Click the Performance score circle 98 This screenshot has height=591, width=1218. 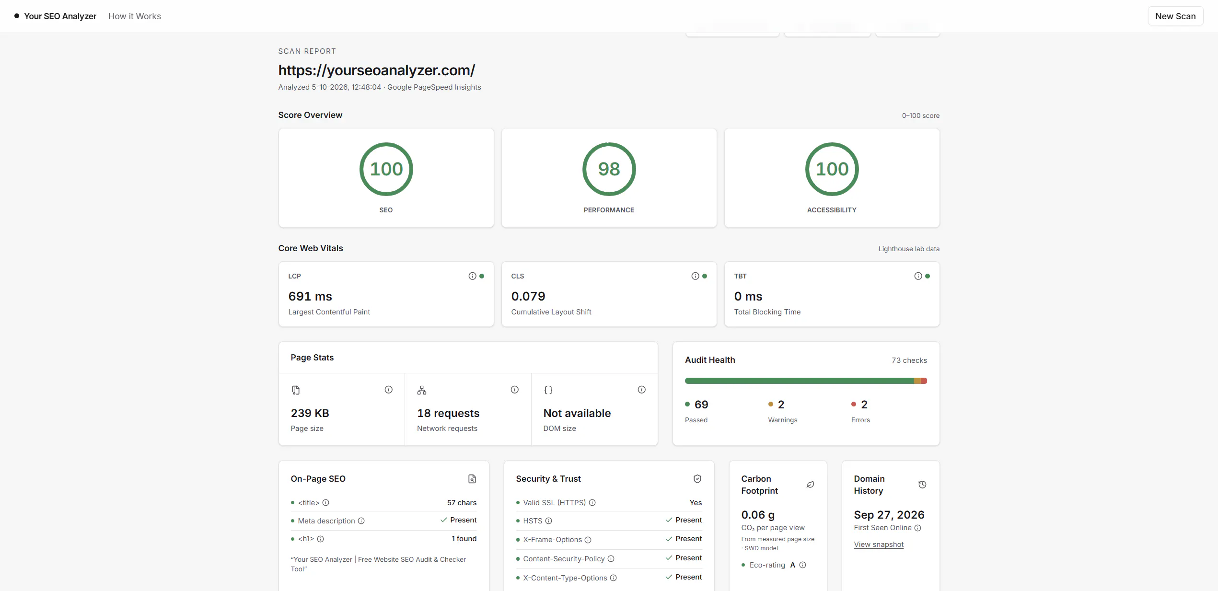[x=609, y=169]
